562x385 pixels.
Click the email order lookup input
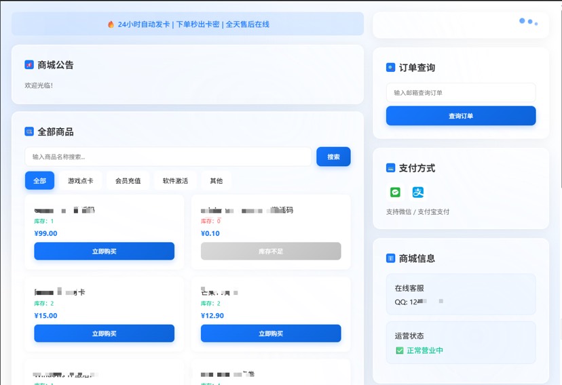point(460,93)
